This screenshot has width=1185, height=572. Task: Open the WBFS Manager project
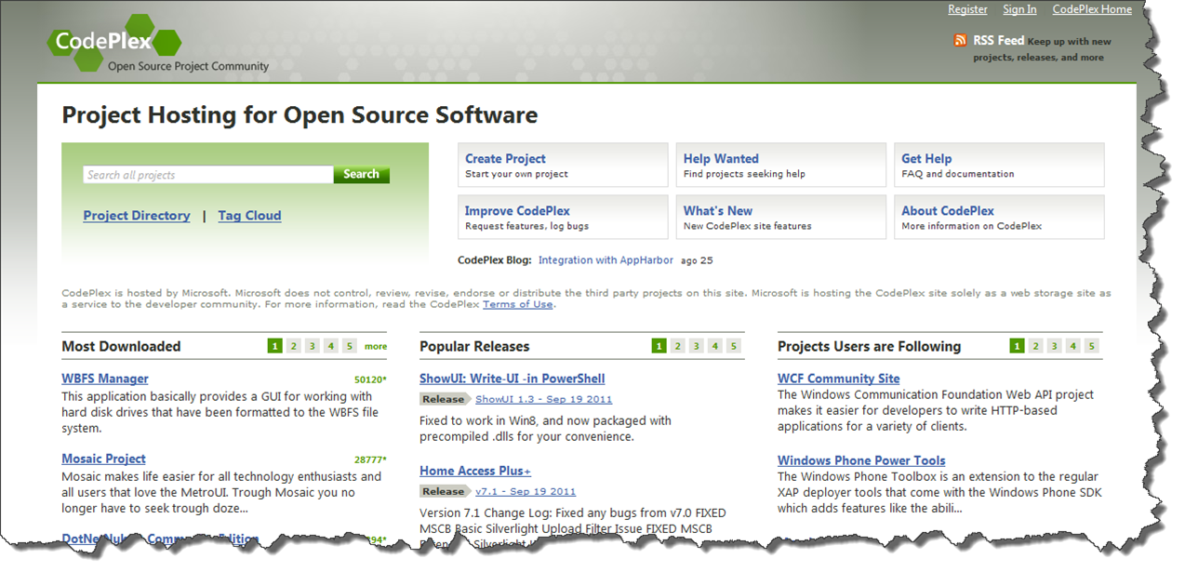click(x=105, y=379)
